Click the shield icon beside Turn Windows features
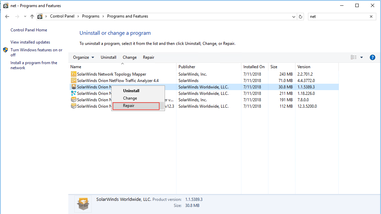The height and width of the screenshot is (214, 381). coord(5,50)
